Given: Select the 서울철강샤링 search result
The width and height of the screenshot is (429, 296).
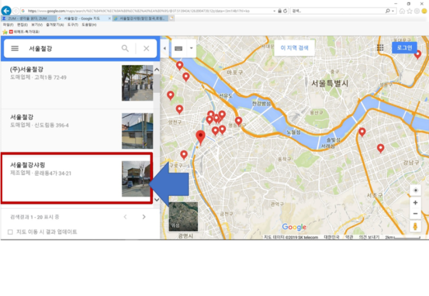Looking at the screenshot, I should point(77,179).
